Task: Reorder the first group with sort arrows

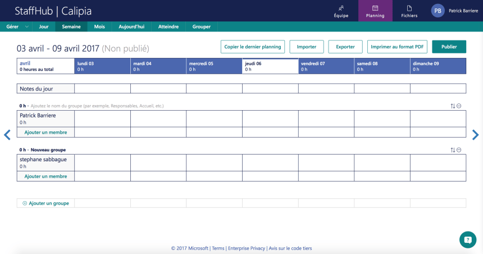Action: pos(453,106)
